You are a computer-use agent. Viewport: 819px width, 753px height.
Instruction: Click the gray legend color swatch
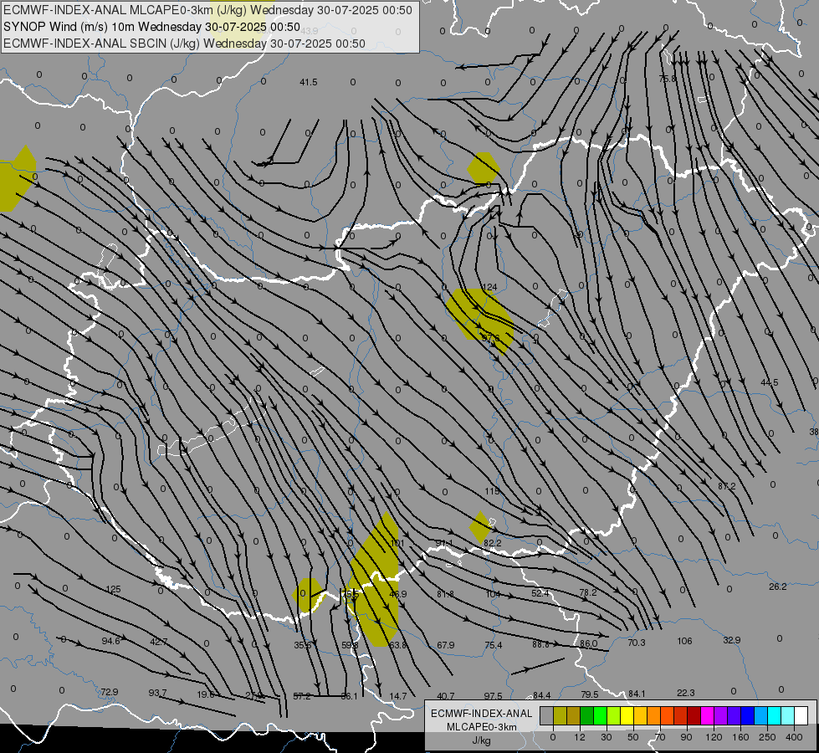click(547, 715)
